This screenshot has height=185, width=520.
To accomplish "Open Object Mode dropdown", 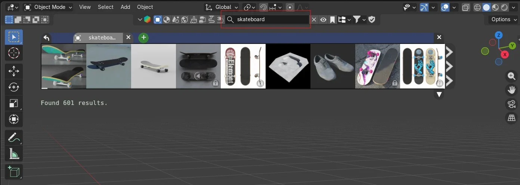I will pos(48,7).
